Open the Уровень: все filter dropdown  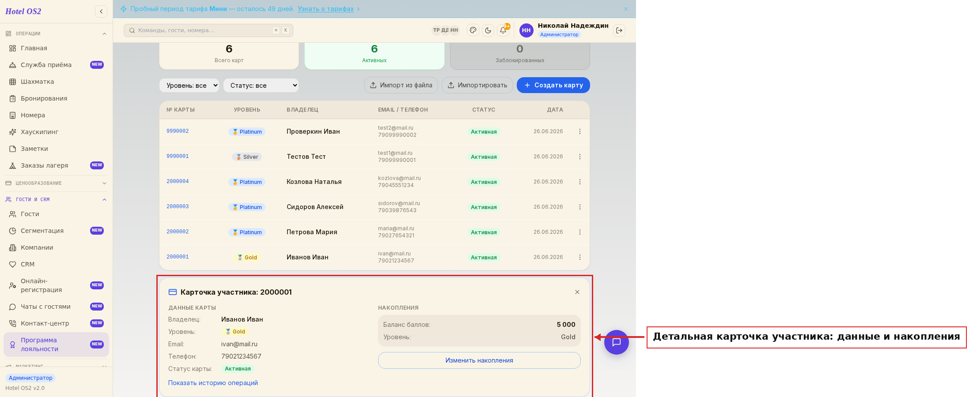[x=189, y=86]
